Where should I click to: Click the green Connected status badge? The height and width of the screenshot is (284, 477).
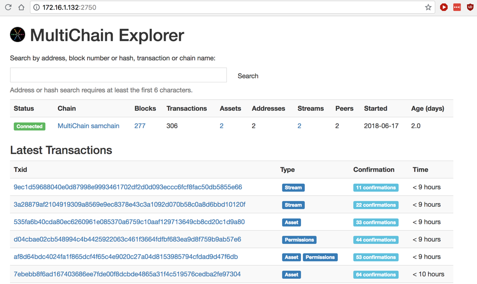29,127
